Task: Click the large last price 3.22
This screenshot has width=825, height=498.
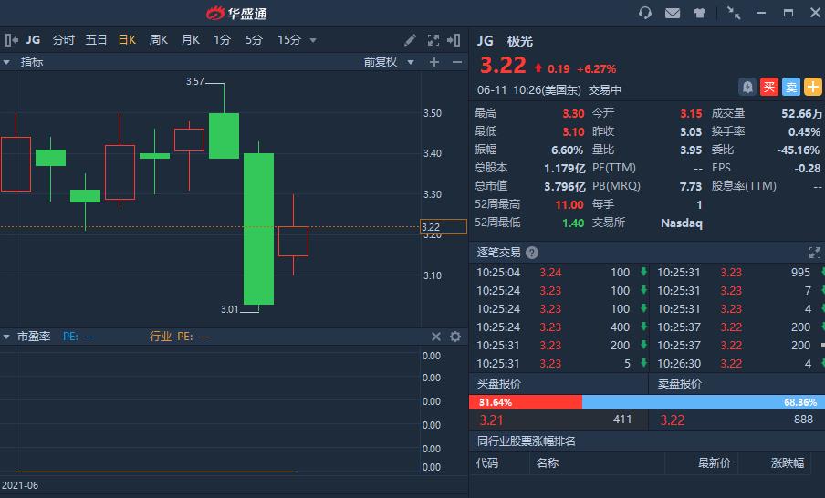Action: point(503,65)
